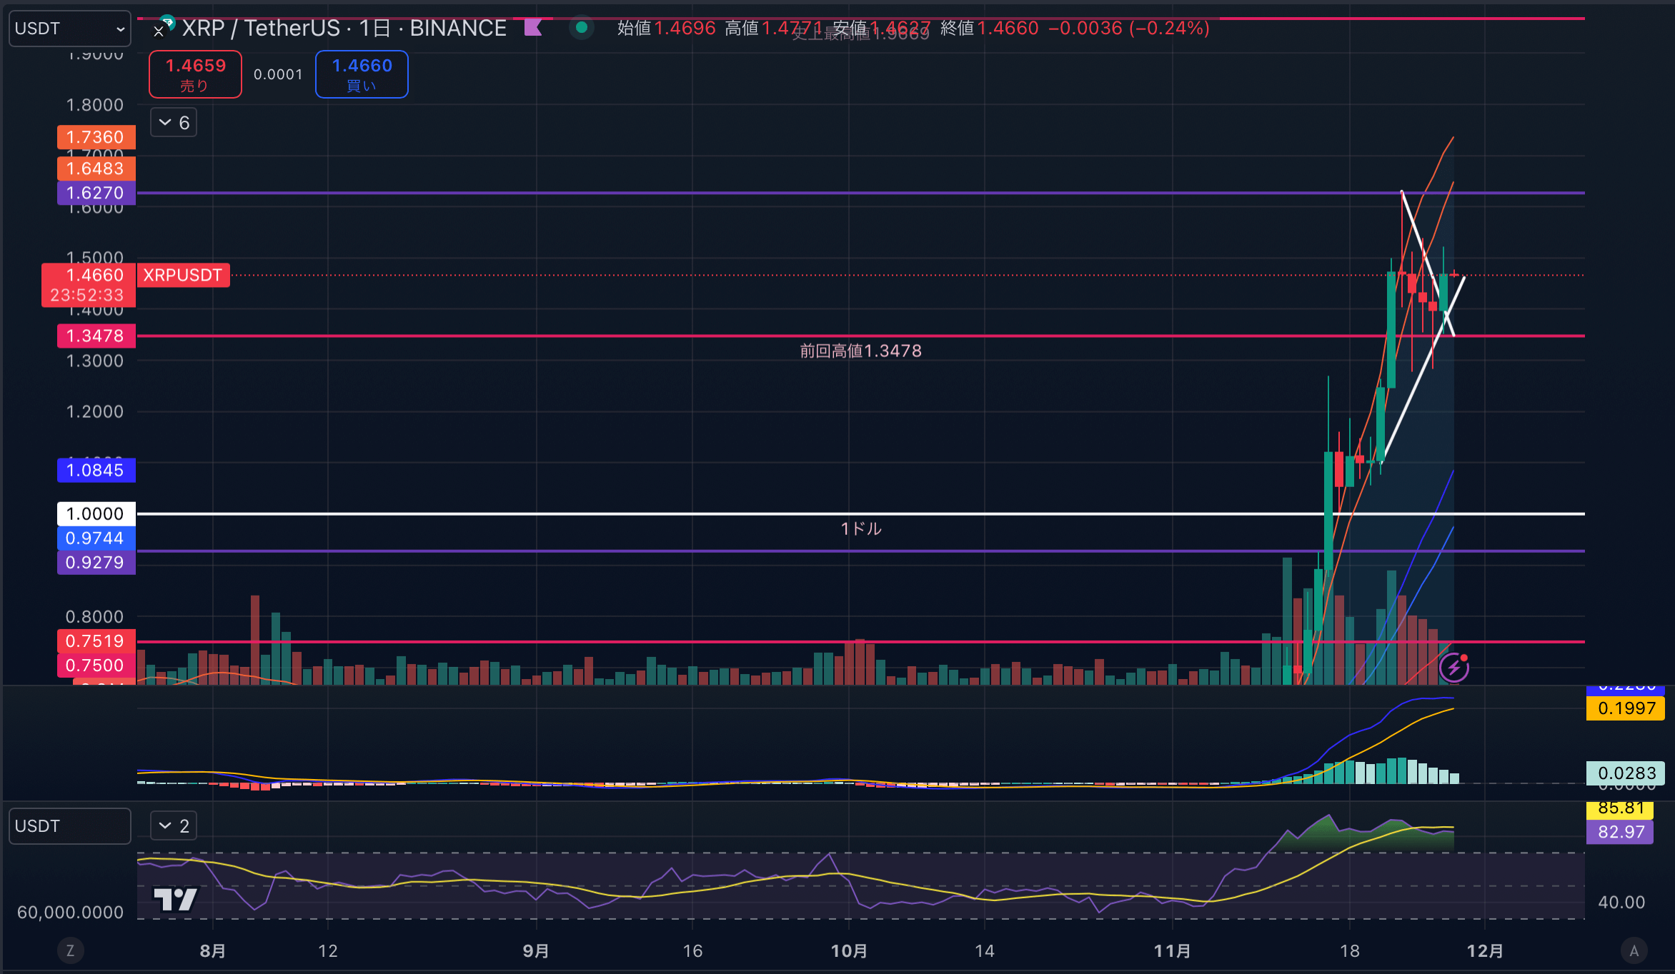The image size is (1675, 974).
Task: Open the USDT currency dropdown at top
Action: pyautogui.click(x=69, y=29)
